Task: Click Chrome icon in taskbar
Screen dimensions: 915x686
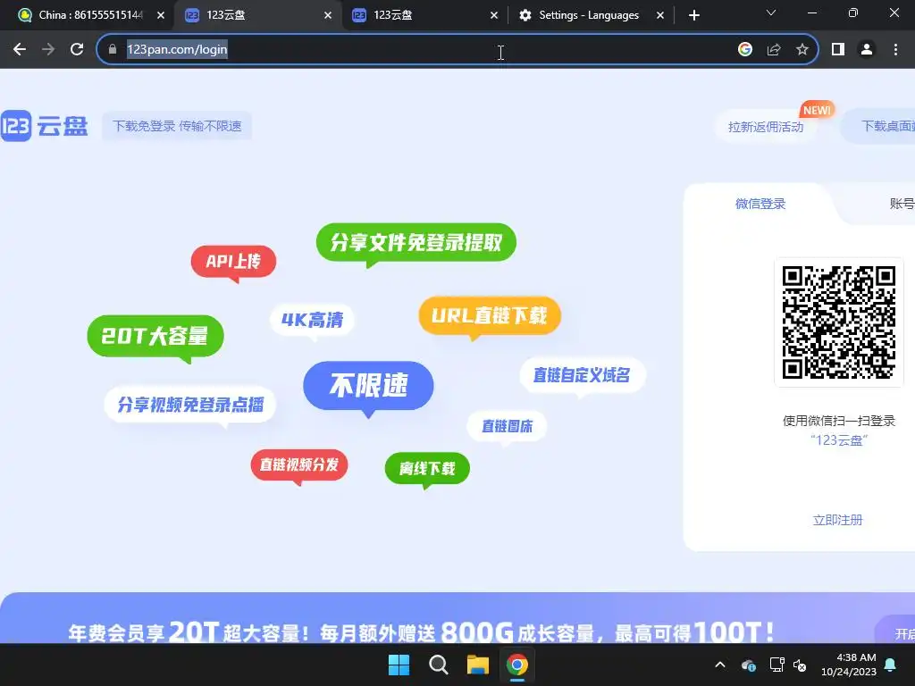Action: 517,665
